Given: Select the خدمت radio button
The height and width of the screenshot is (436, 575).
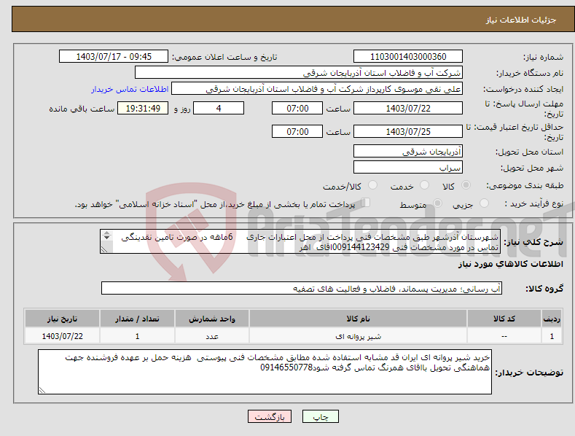Looking at the screenshot, I should tap(424, 185).
